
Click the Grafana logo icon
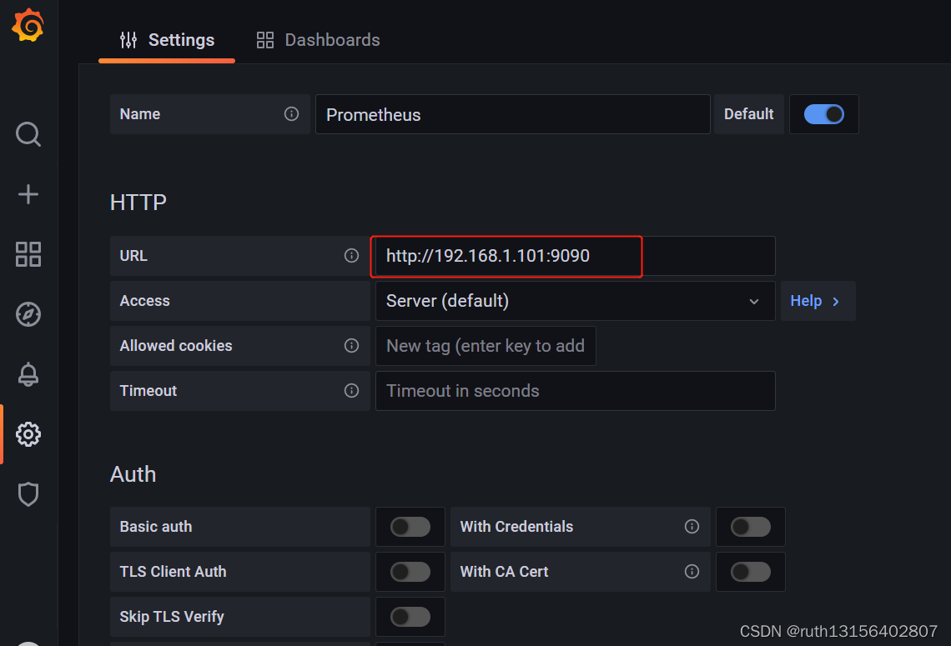click(28, 26)
